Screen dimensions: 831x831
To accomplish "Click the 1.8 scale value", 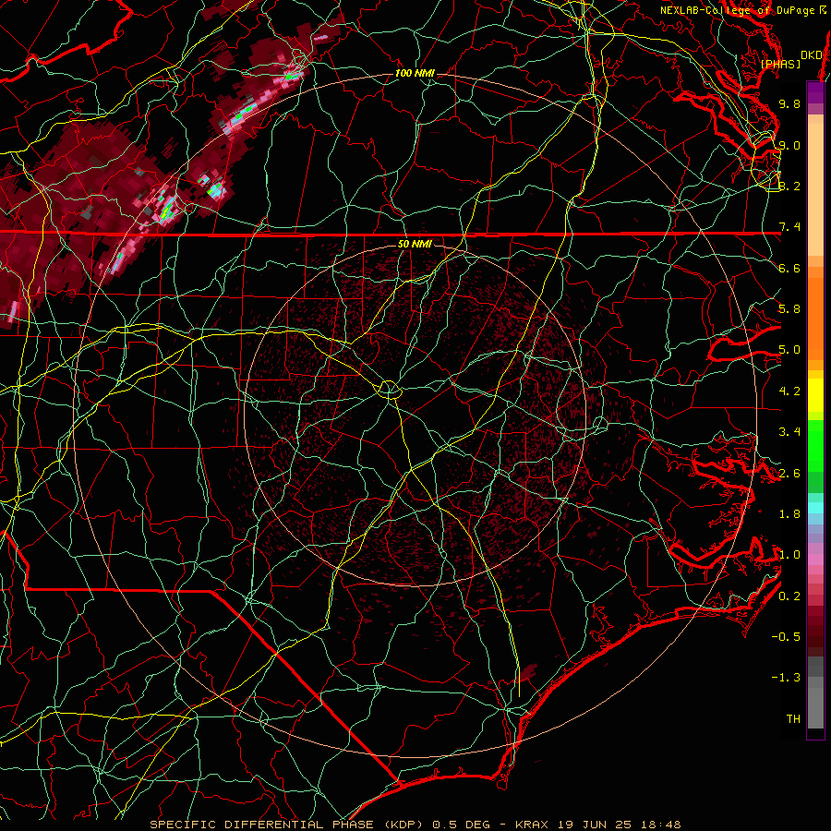I will [x=789, y=514].
